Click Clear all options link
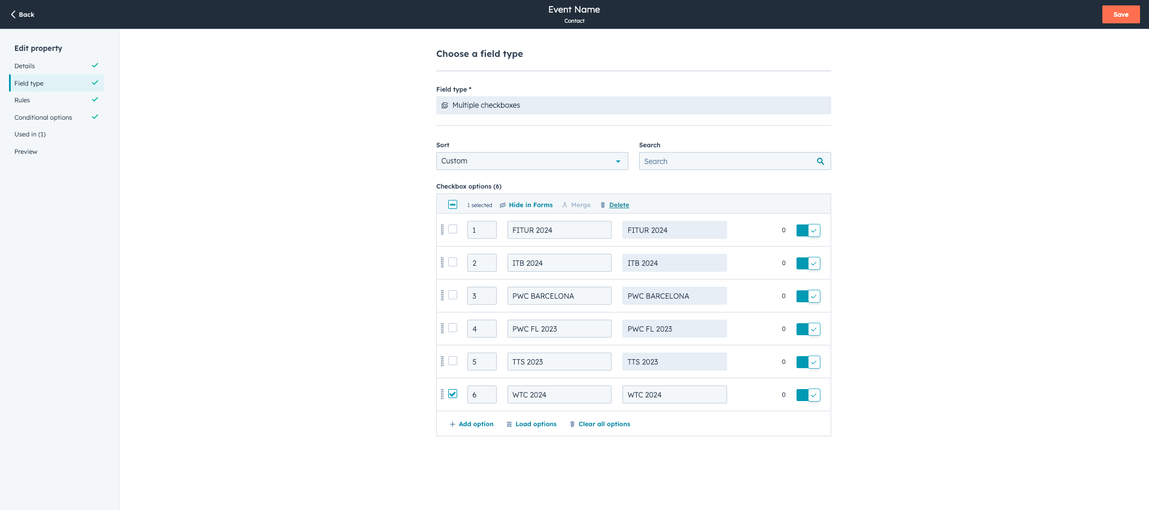The width and height of the screenshot is (1149, 510). pyautogui.click(x=600, y=424)
